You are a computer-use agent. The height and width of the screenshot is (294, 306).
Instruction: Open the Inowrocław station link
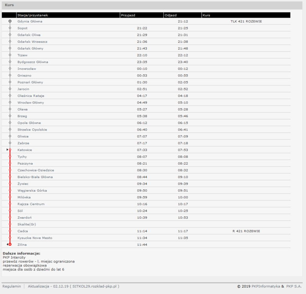27,69
